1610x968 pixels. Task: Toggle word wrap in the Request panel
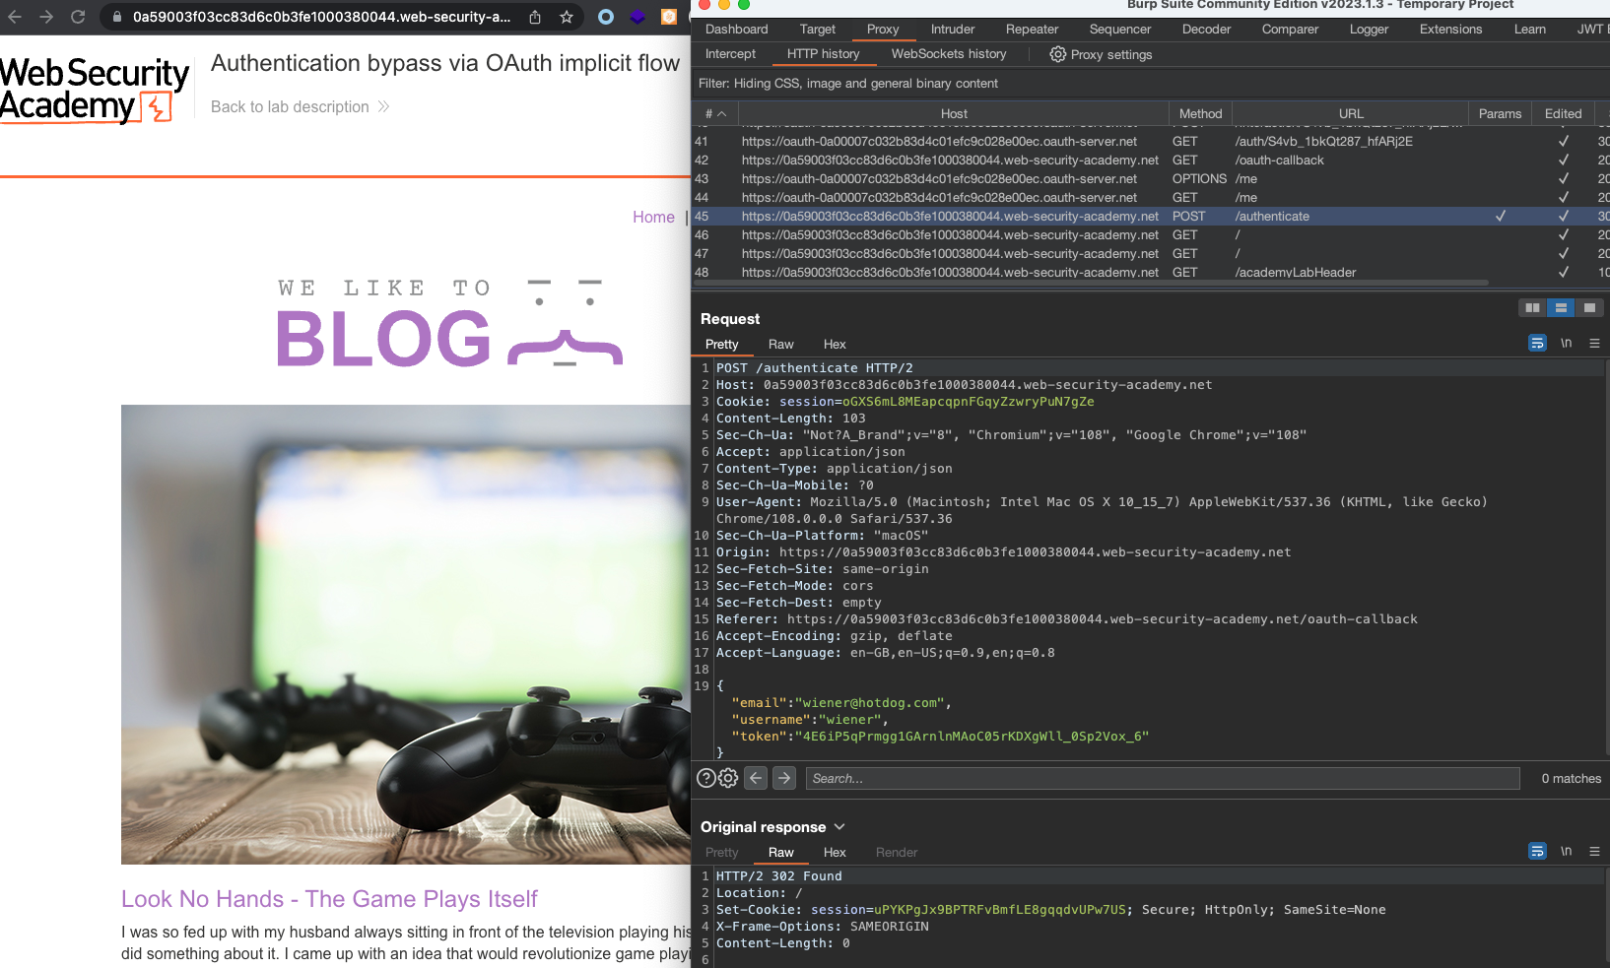pyautogui.click(x=1537, y=344)
